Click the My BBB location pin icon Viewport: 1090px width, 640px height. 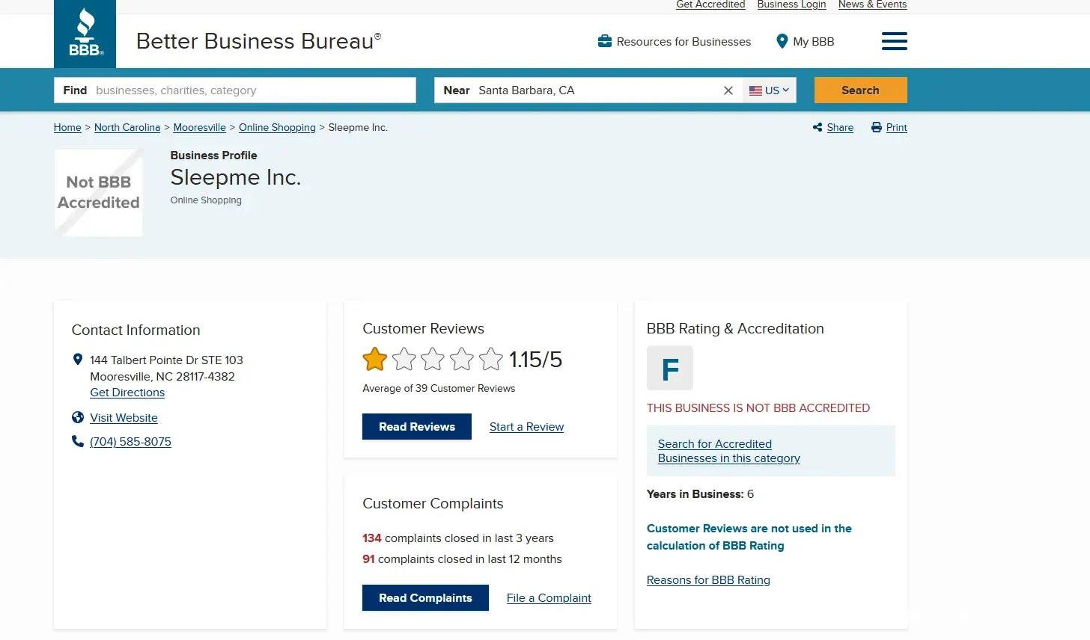point(782,41)
